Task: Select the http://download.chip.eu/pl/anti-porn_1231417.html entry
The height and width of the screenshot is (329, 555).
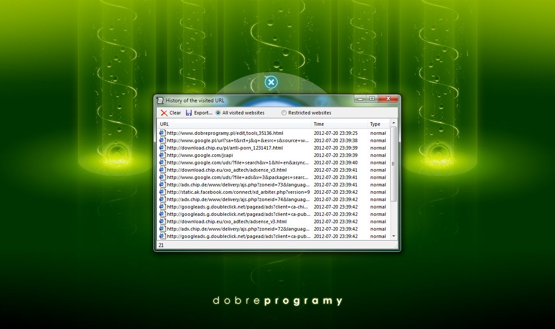Action: coord(225,148)
